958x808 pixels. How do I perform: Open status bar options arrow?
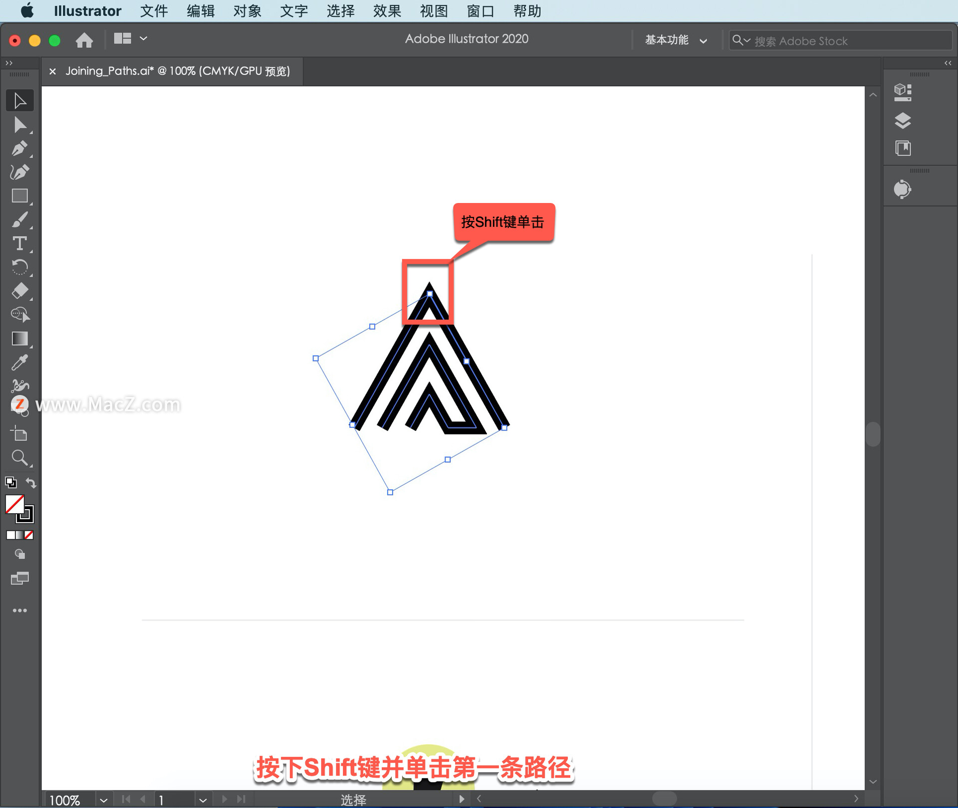[462, 799]
